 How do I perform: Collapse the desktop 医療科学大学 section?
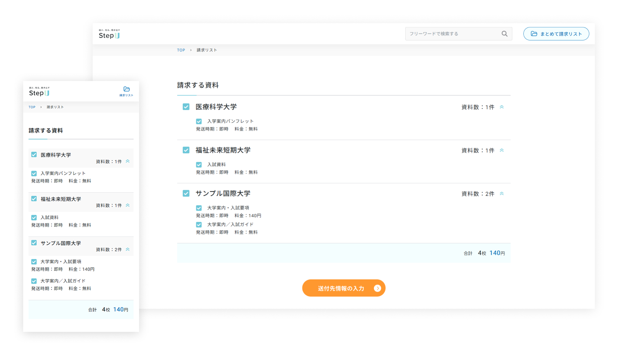[x=502, y=107]
